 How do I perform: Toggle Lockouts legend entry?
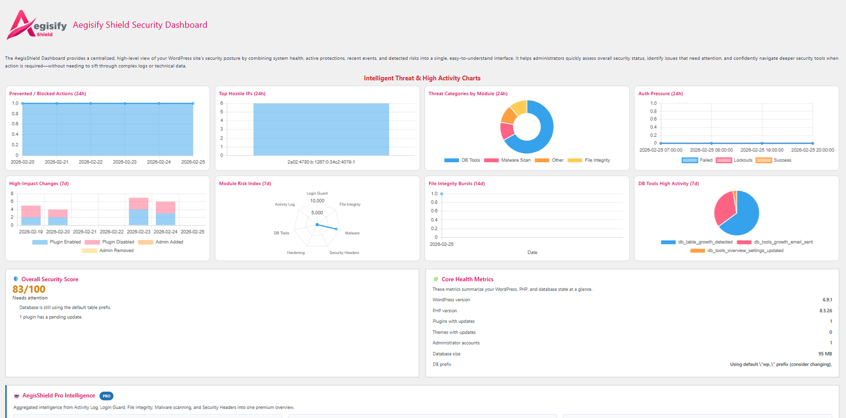coord(734,160)
